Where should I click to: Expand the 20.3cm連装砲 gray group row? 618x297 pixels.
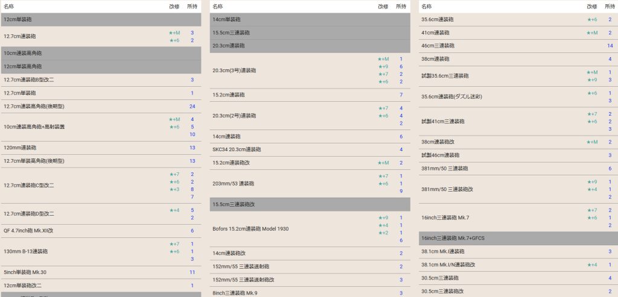(x=310, y=46)
